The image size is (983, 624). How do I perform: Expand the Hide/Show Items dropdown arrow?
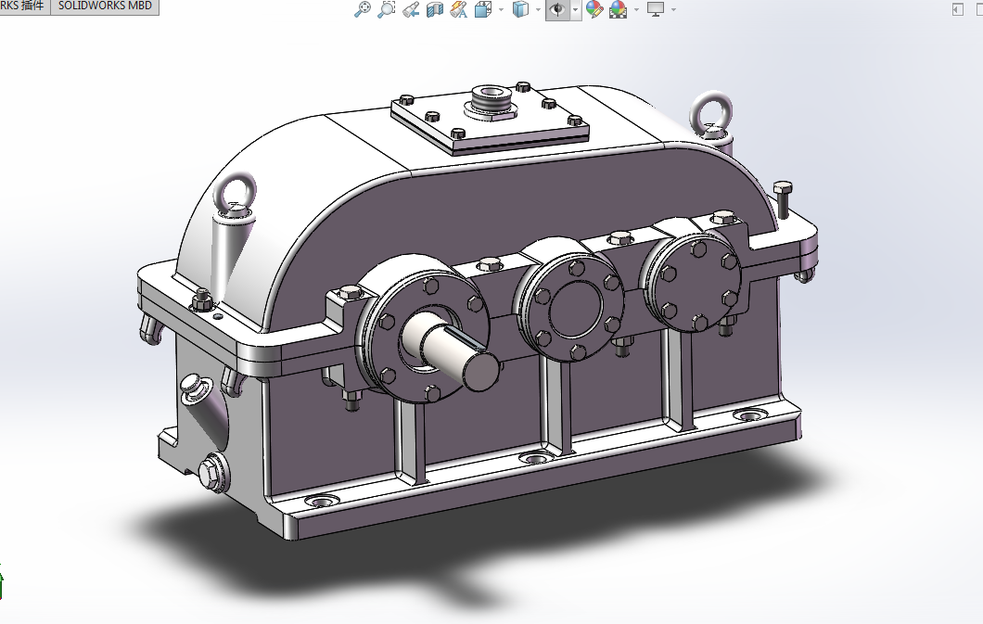point(575,9)
